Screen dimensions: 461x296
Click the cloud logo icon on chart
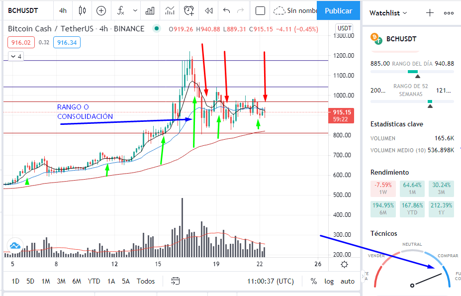pos(15,246)
